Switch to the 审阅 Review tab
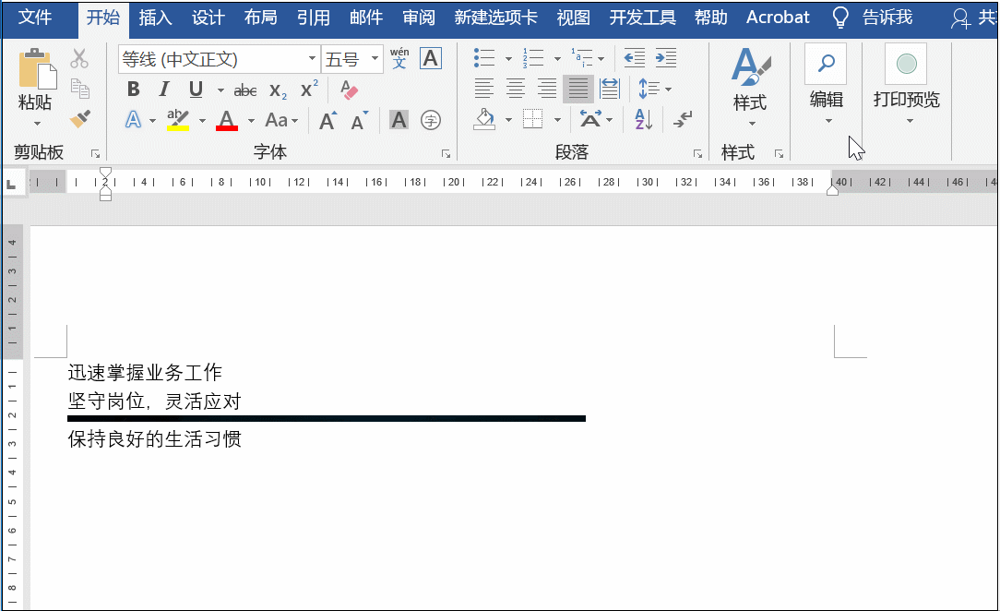1000x611 pixels. coord(419,18)
